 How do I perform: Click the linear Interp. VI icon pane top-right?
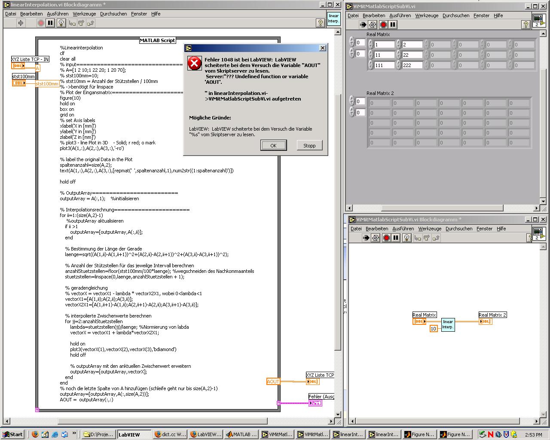[333, 19]
